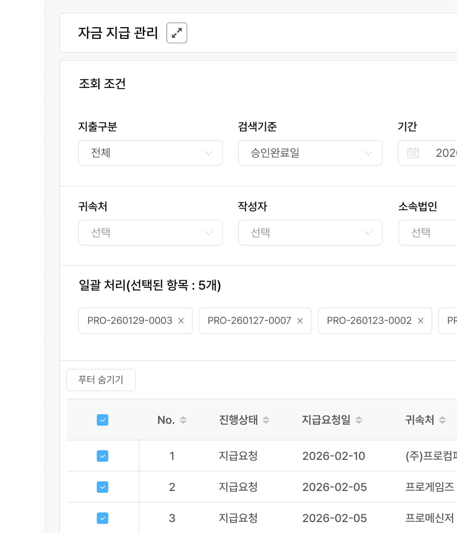Open the 작성자 selection dropdown
Image resolution: width=457 pixels, height=533 pixels.
click(x=311, y=232)
